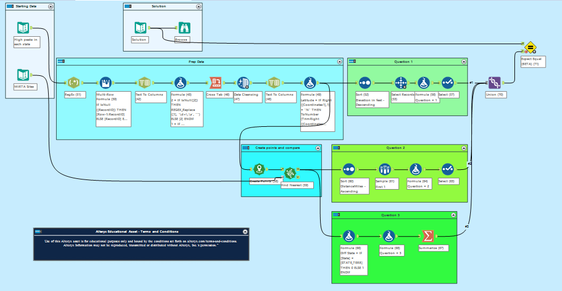Select the Union (70) tool
The width and height of the screenshot is (562, 291).
(x=494, y=83)
